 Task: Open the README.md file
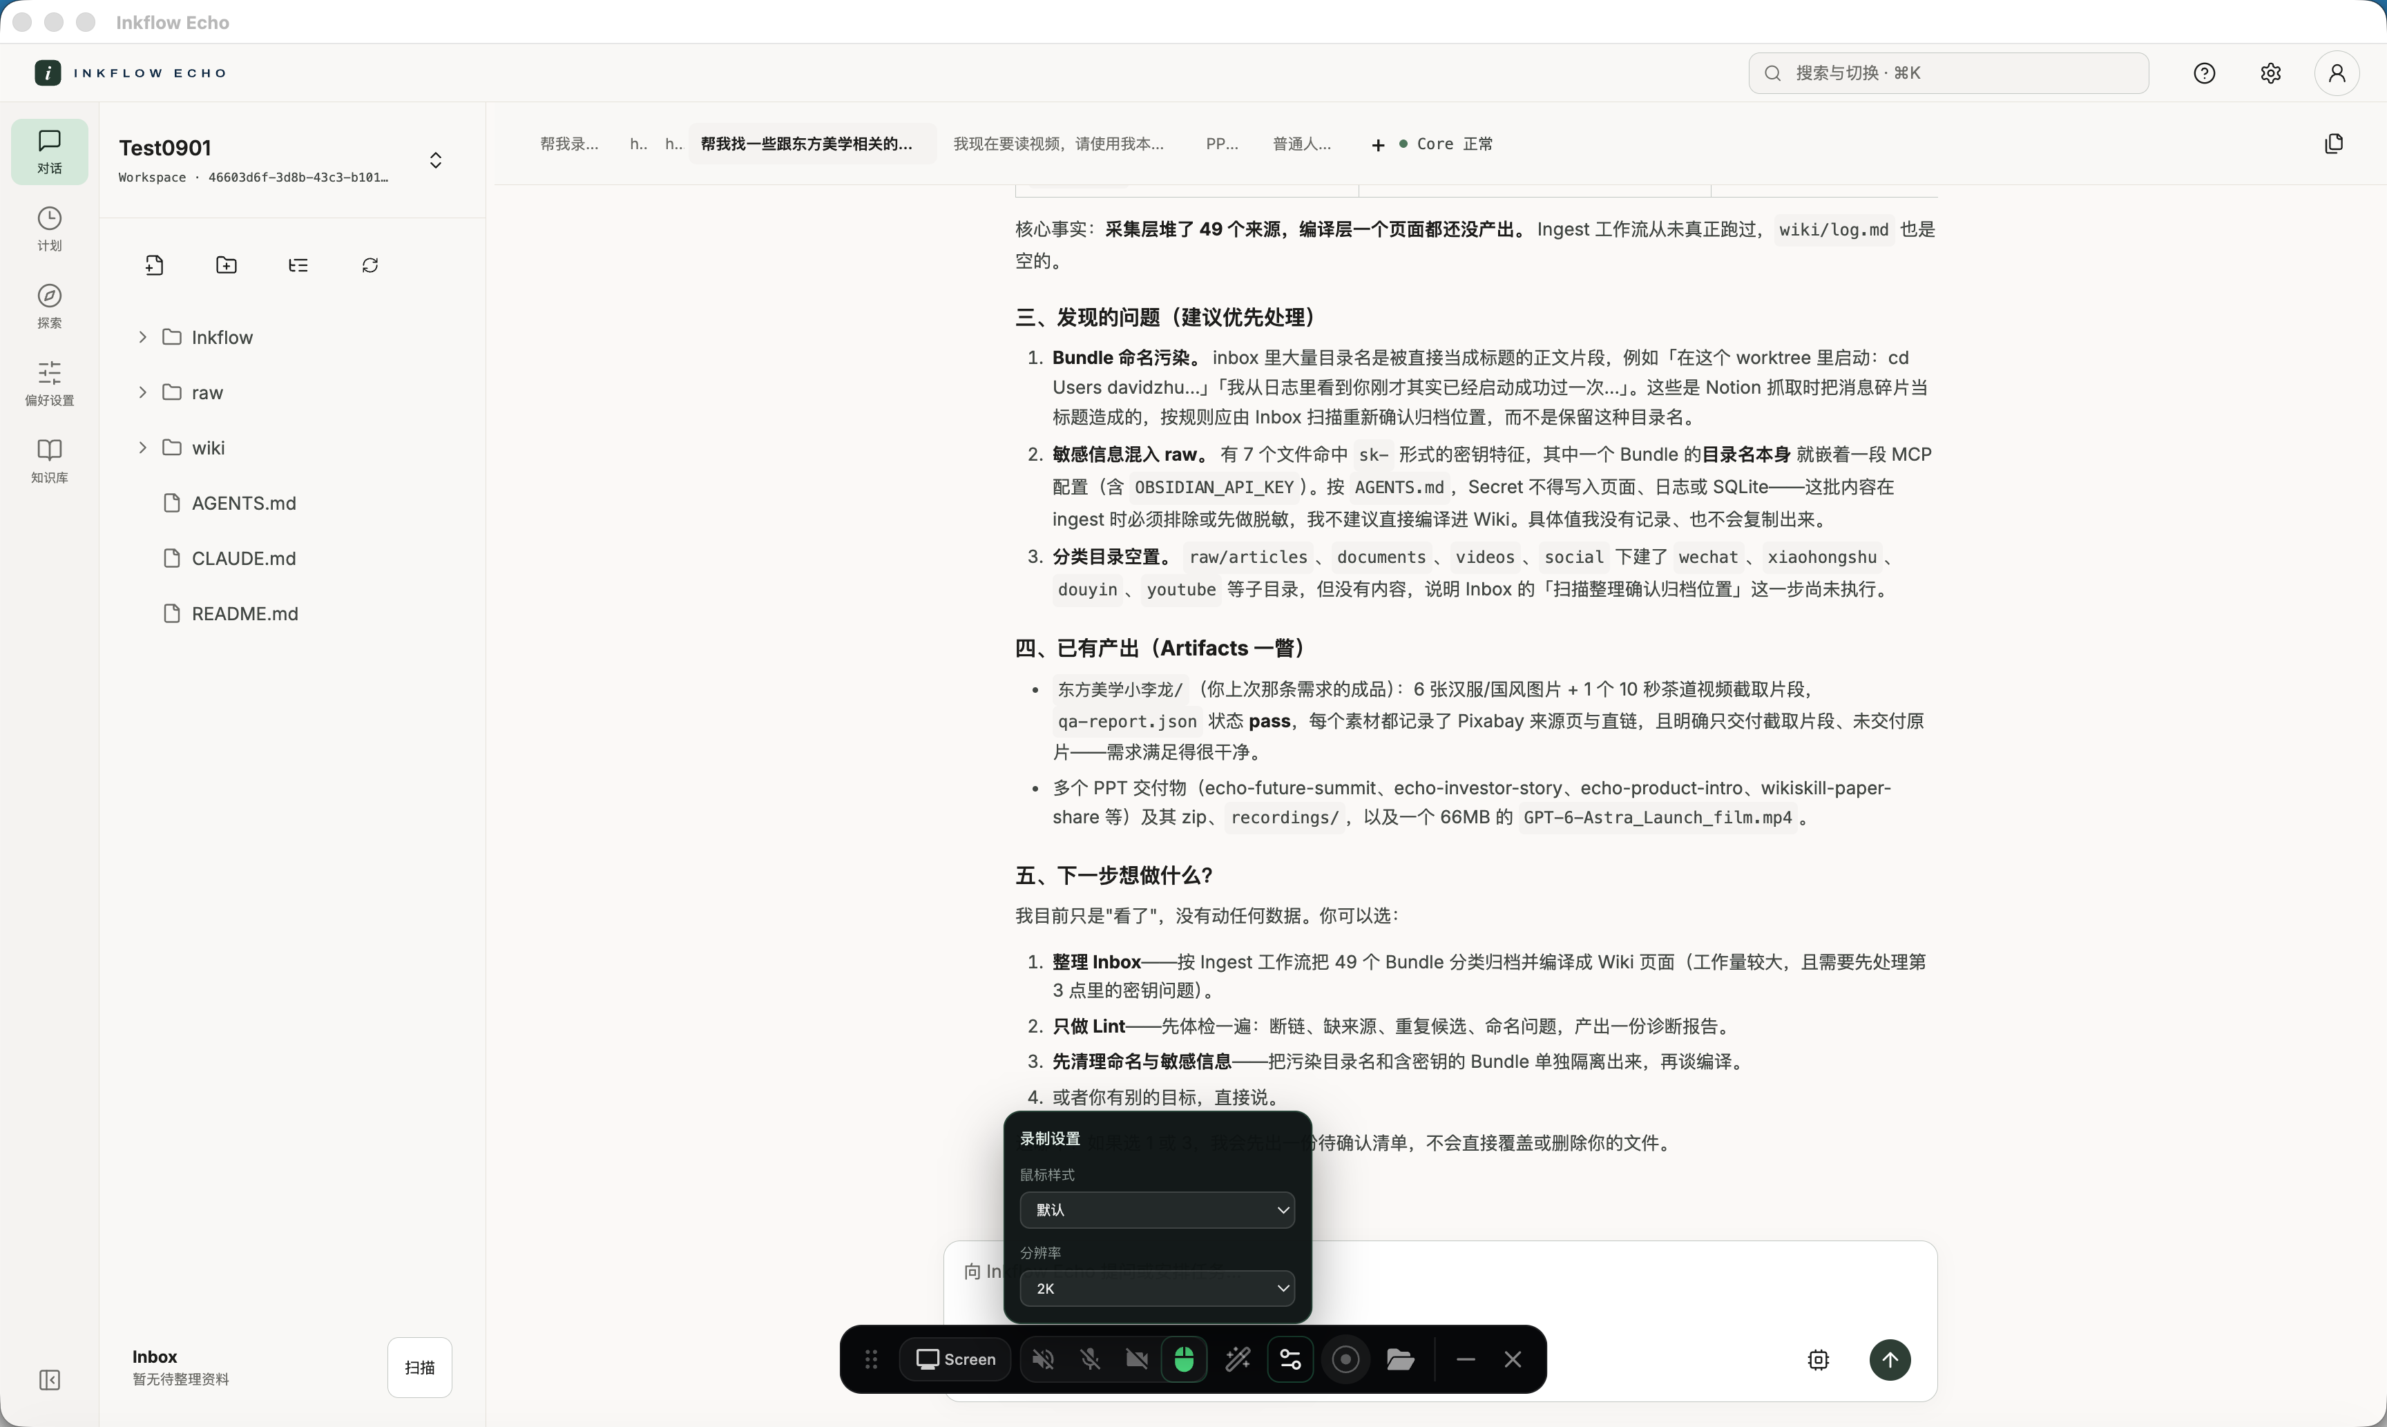coord(245,613)
